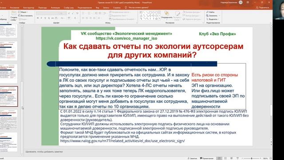Collapse the ribbon with the arrow
Image resolution: width=284 pixels, height=160 pixels.
[x=271, y=23]
